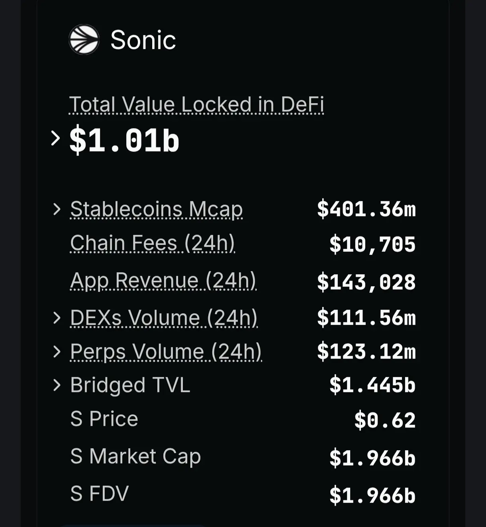486x527 pixels.
Task: Expand the Bridged TVL row chevron
Action: (57, 385)
